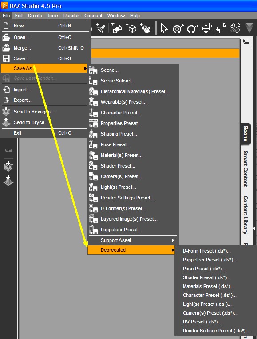The image size is (257, 339).
Task: Select the ActivePose bone tool
Action: pos(235,28)
